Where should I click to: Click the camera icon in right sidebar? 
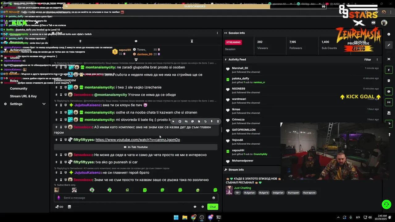point(389,113)
